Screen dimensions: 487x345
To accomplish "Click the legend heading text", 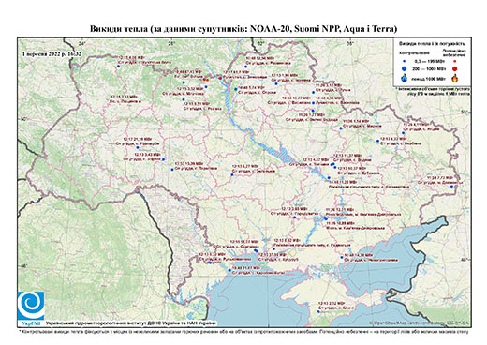I will pyautogui.click(x=432, y=44).
